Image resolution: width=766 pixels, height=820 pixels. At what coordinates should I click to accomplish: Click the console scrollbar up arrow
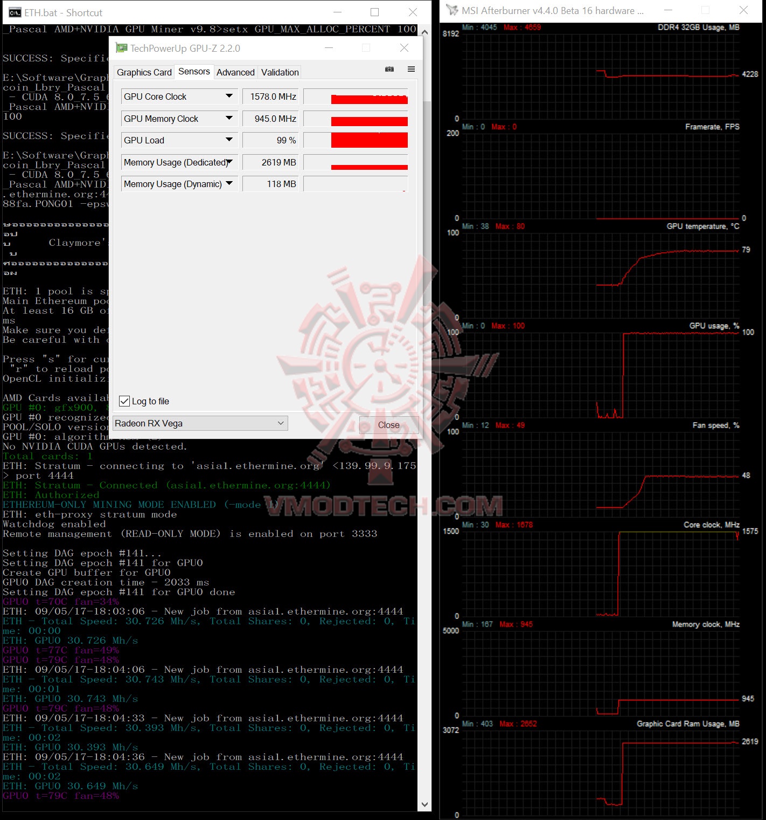(x=424, y=32)
